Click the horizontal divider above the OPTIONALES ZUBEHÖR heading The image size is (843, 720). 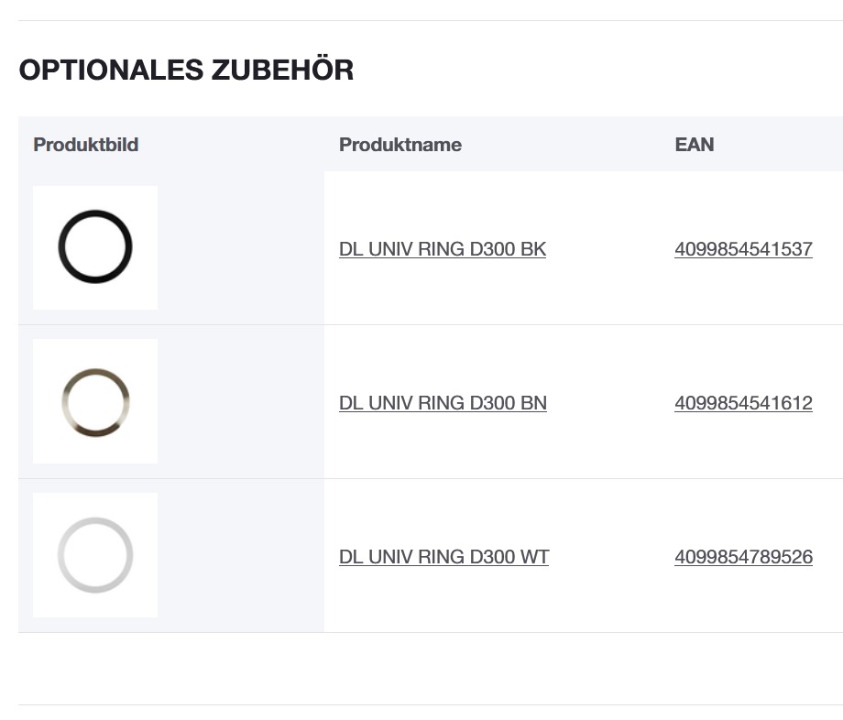pos(421,20)
